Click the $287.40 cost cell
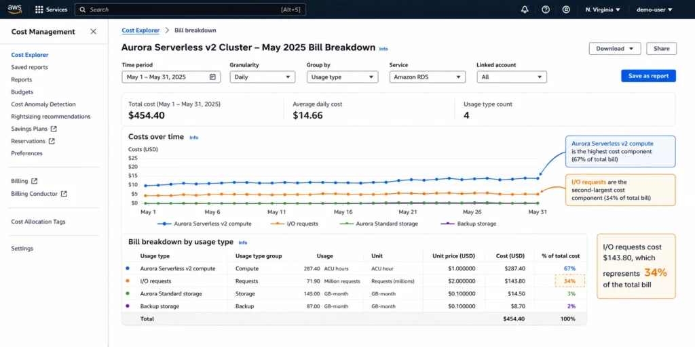This screenshot has width=695, height=347. pyautogui.click(x=514, y=268)
